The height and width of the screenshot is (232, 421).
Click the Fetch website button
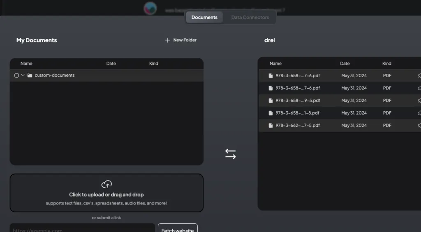point(178,228)
